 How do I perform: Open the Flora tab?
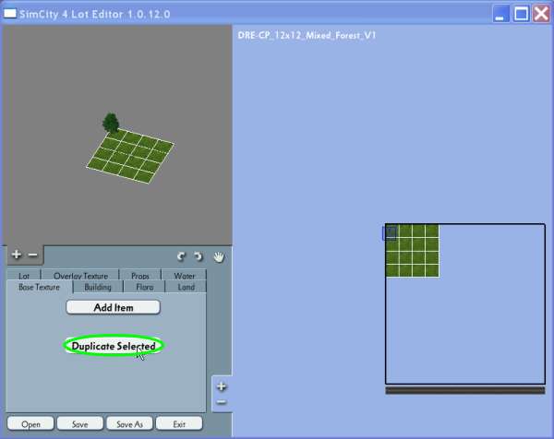click(x=145, y=287)
